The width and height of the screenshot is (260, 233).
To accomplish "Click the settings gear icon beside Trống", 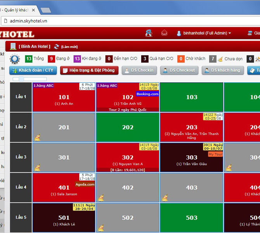I will point(15,59).
